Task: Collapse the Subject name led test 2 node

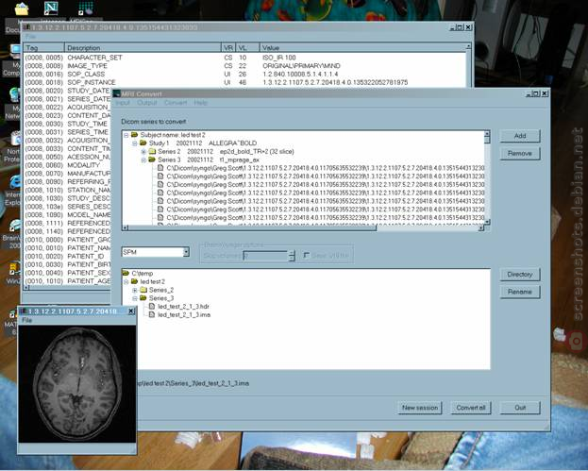Action: [x=126, y=135]
